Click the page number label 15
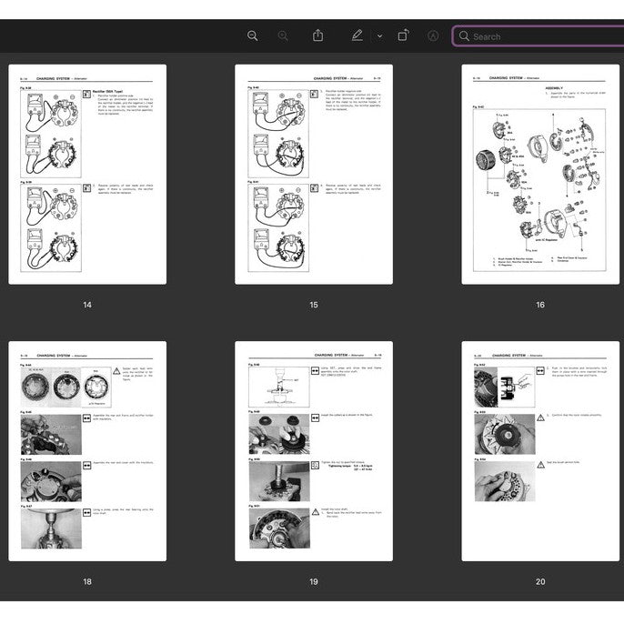Viewport: 624px width, 624px height. pyautogui.click(x=314, y=305)
